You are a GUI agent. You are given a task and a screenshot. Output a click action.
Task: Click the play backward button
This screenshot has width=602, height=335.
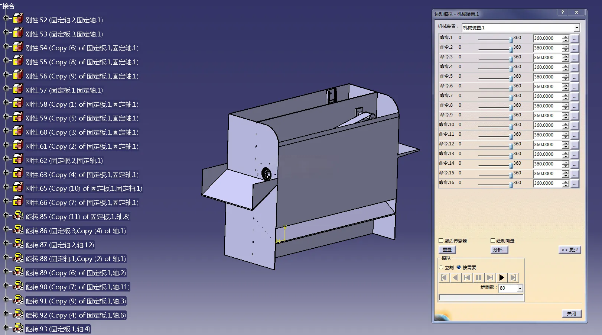pyautogui.click(x=455, y=277)
